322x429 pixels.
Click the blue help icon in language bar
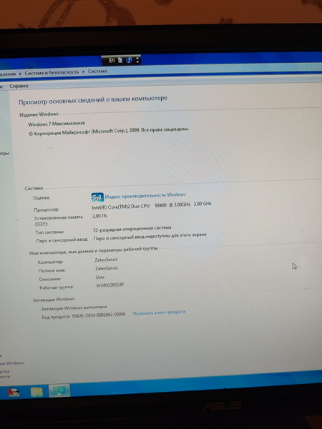click(129, 60)
